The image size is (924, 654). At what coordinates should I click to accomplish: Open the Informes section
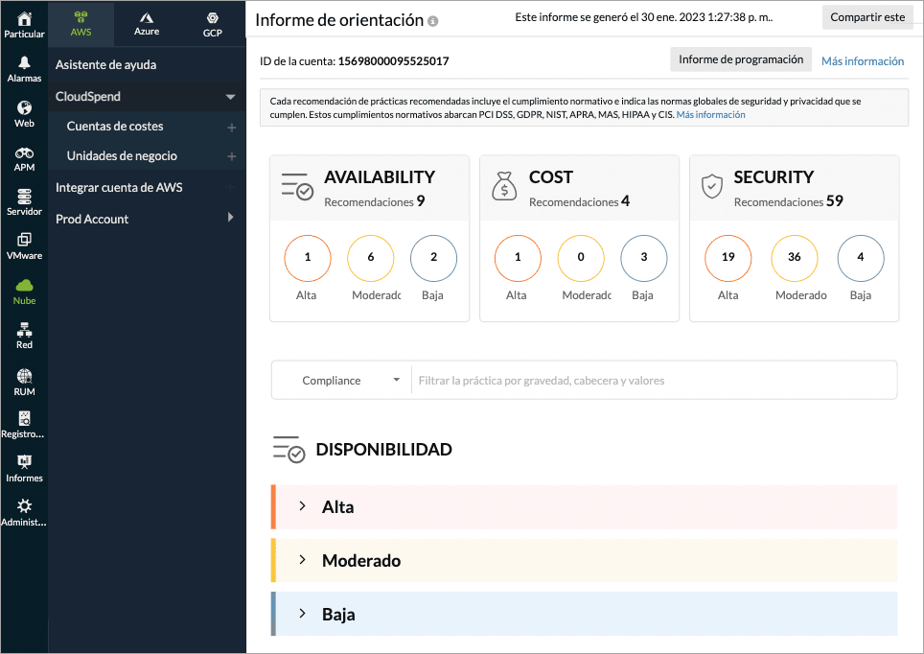click(x=24, y=463)
